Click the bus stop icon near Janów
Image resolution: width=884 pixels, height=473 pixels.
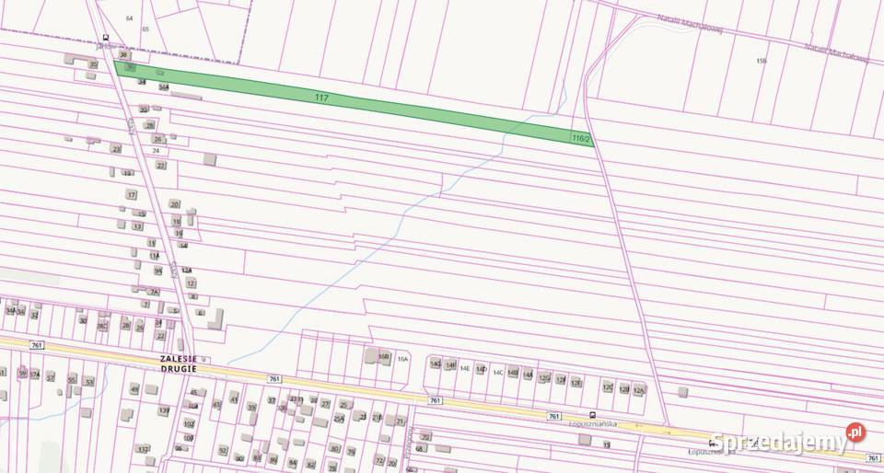click(x=106, y=38)
